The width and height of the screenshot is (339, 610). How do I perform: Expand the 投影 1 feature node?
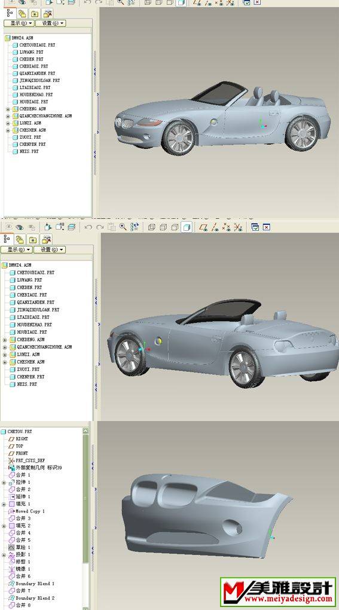click(4, 554)
